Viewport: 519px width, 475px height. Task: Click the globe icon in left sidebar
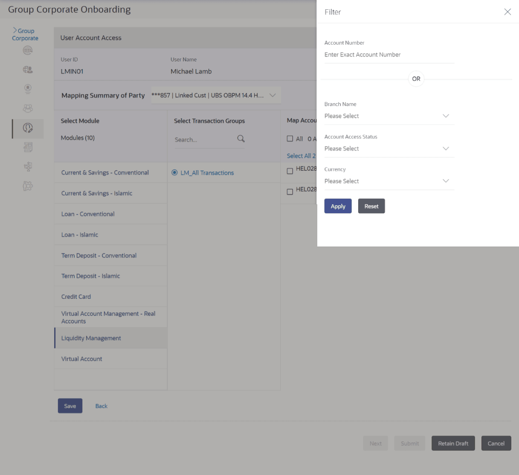[x=28, y=50]
